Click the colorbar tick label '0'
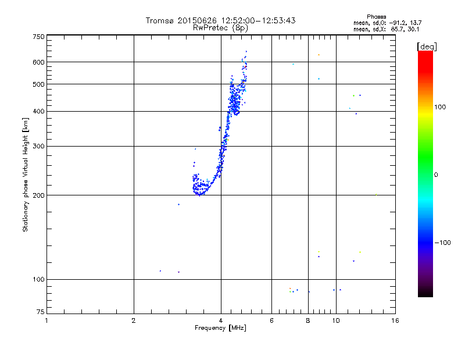 (x=436, y=175)
